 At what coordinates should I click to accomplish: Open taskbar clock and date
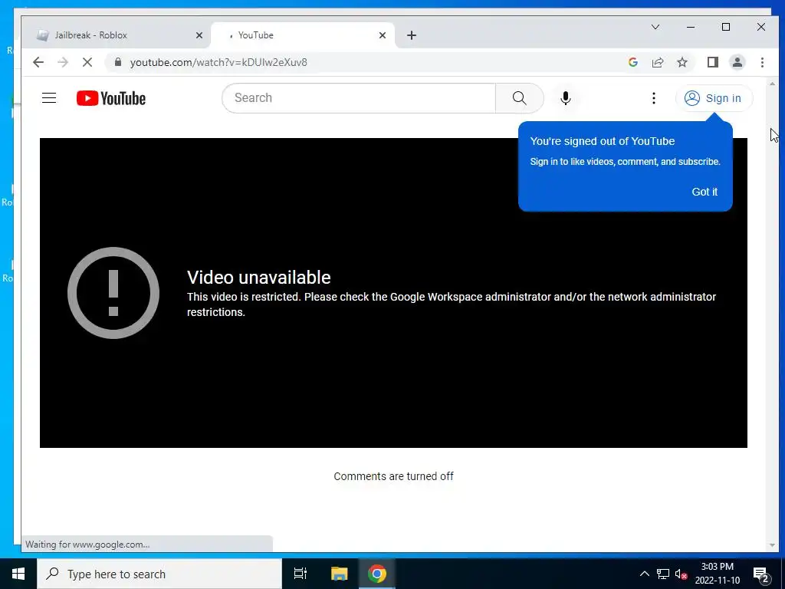click(717, 574)
